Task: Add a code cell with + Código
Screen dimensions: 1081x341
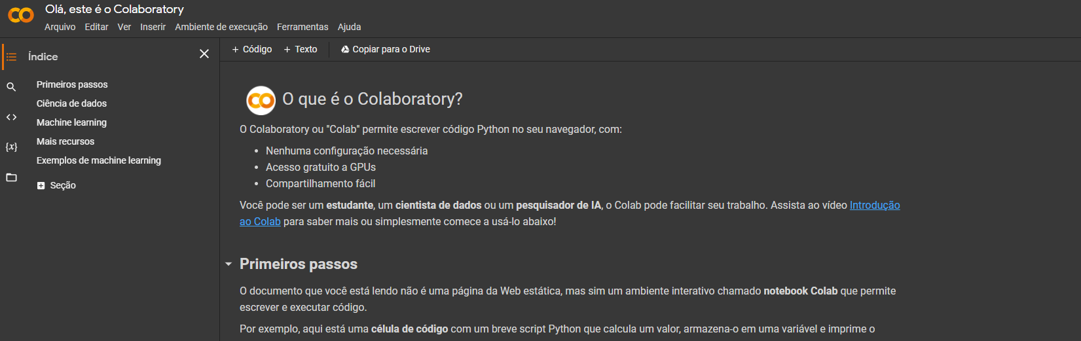Action: (x=252, y=49)
